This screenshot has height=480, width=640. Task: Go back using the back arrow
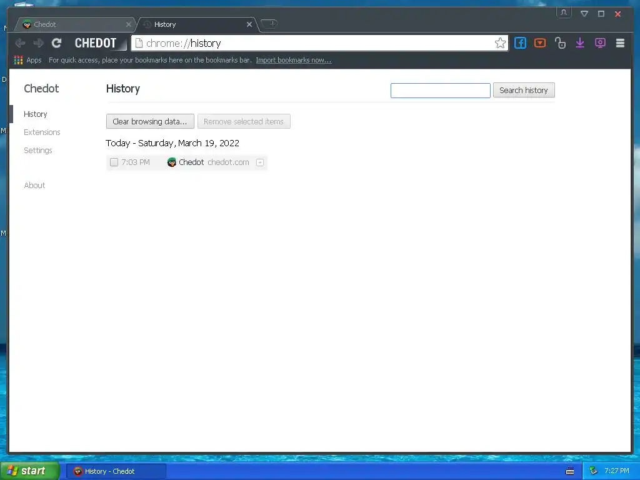(20, 43)
